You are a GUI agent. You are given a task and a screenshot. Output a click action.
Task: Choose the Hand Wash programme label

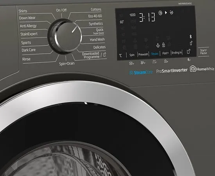(x=97, y=40)
